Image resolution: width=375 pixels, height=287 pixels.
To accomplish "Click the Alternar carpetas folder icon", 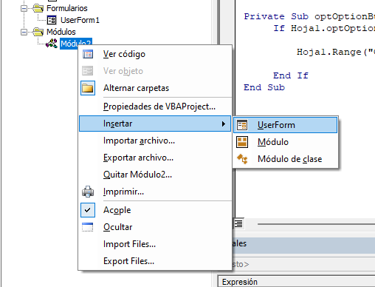I will 88,88.
